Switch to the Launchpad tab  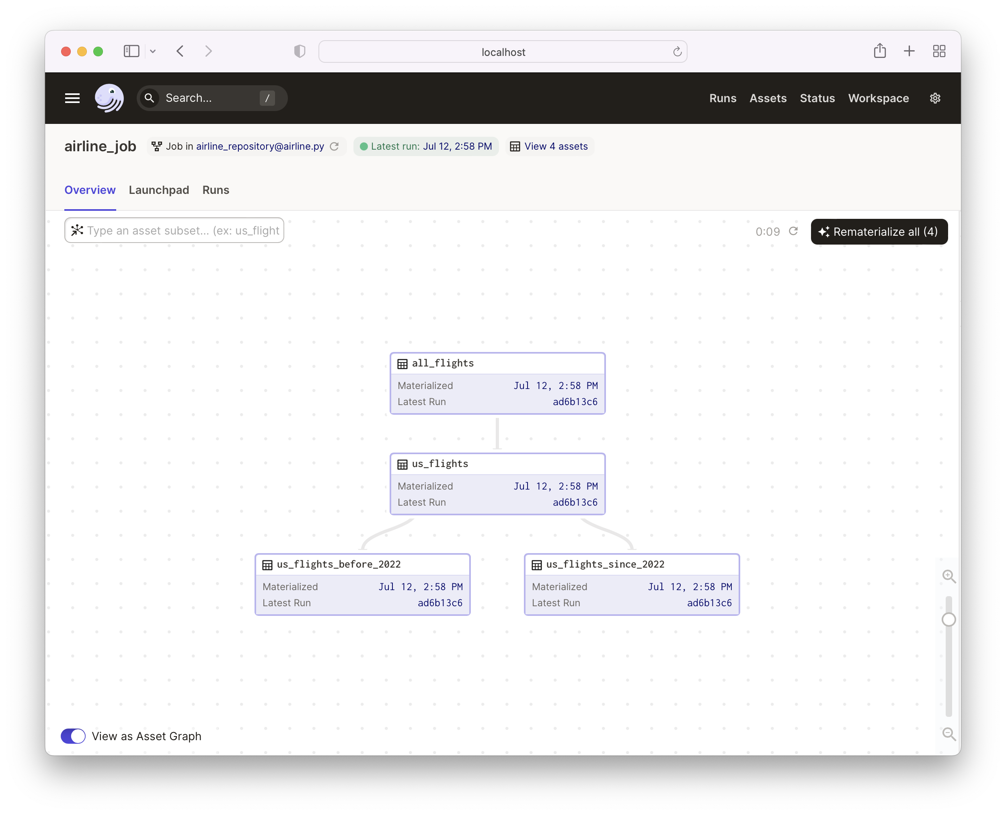158,190
